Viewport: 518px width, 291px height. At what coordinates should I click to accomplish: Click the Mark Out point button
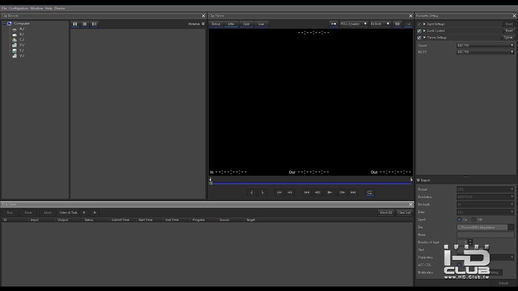[x=262, y=192]
